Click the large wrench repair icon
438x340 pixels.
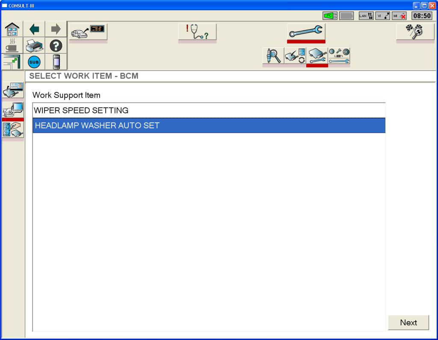pos(306,32)
